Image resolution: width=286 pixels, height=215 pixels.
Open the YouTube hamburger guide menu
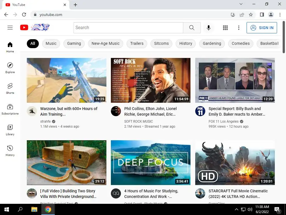(10, 28)
